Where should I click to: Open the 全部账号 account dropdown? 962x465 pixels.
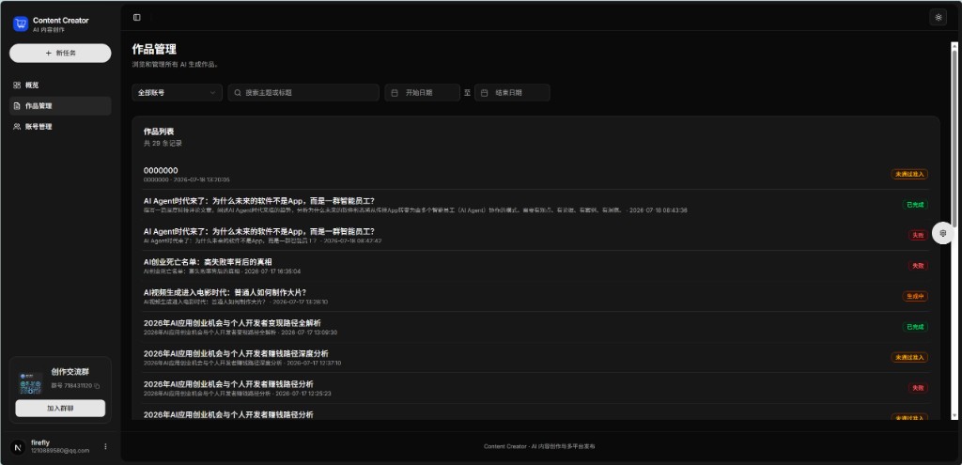click(x=178, y=93)
